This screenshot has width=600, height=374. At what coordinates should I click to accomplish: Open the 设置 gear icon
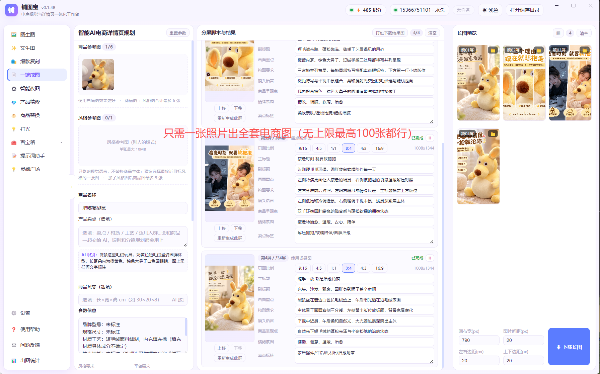point(14,313)
